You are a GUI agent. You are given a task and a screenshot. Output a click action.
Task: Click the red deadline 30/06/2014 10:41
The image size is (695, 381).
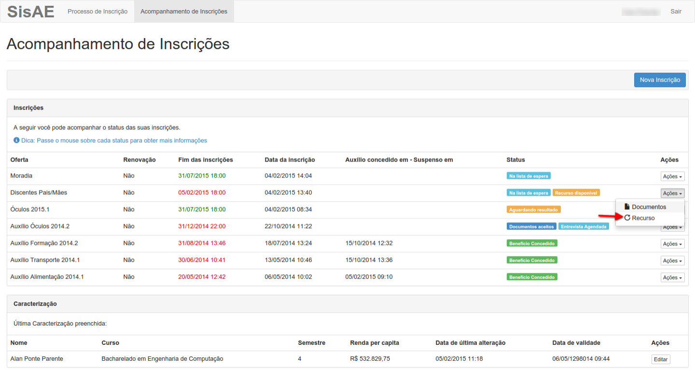(202, 260)
